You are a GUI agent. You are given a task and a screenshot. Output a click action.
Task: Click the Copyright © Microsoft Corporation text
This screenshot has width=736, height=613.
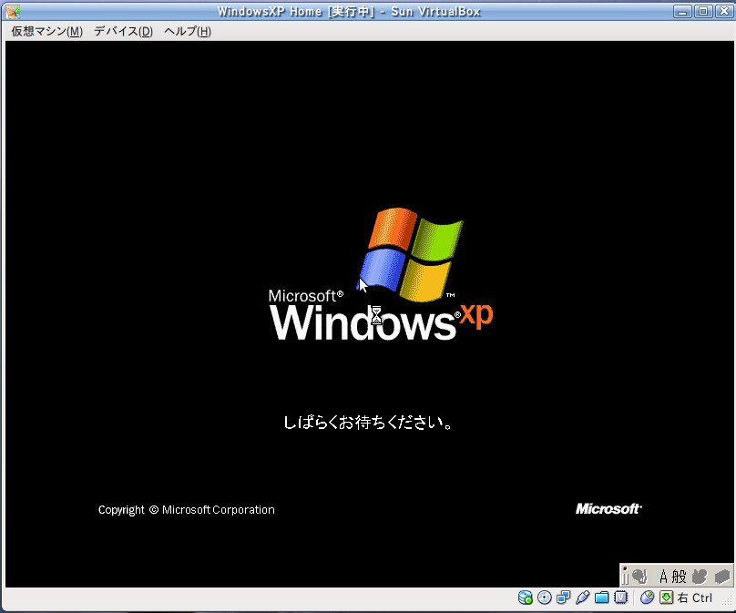[187, 510]
